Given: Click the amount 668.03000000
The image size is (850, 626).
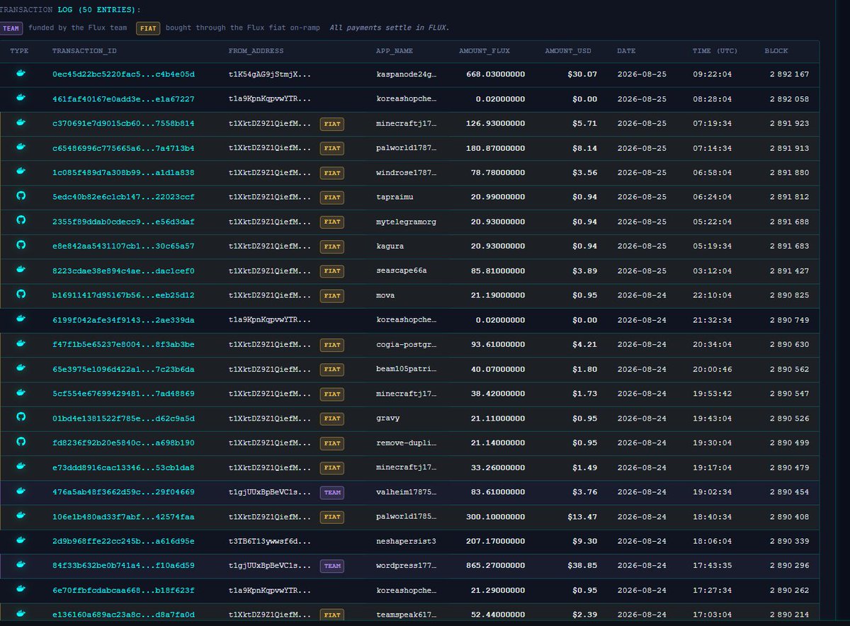Looking at the screenshot, I should click(x=496, y=74).
